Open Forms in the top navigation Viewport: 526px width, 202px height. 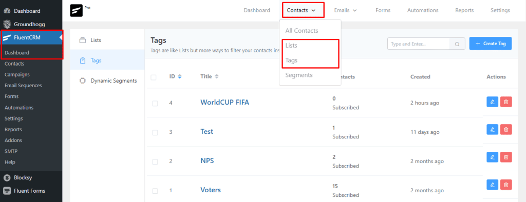pyautogui.click(x=383, y=10)
